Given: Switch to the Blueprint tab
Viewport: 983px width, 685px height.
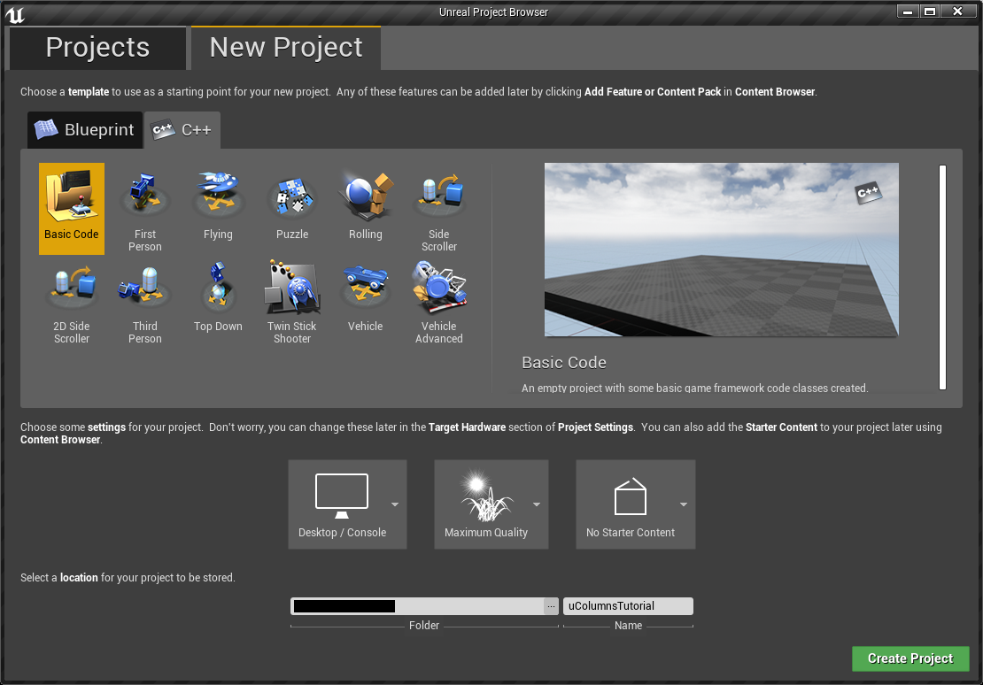Looking at the screenshot, I should tap(85, 130).
